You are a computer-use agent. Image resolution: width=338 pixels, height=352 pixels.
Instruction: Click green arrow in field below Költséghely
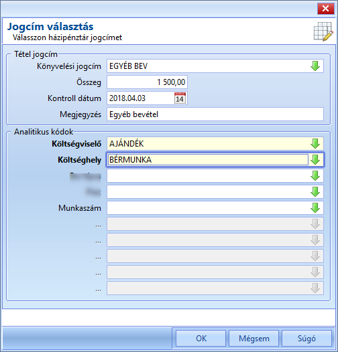pyautogui.click(x=315, y=176)
